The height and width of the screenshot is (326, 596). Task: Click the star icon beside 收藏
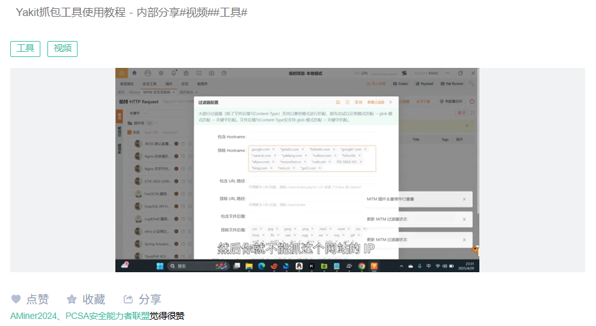click(x=72, y=299)
